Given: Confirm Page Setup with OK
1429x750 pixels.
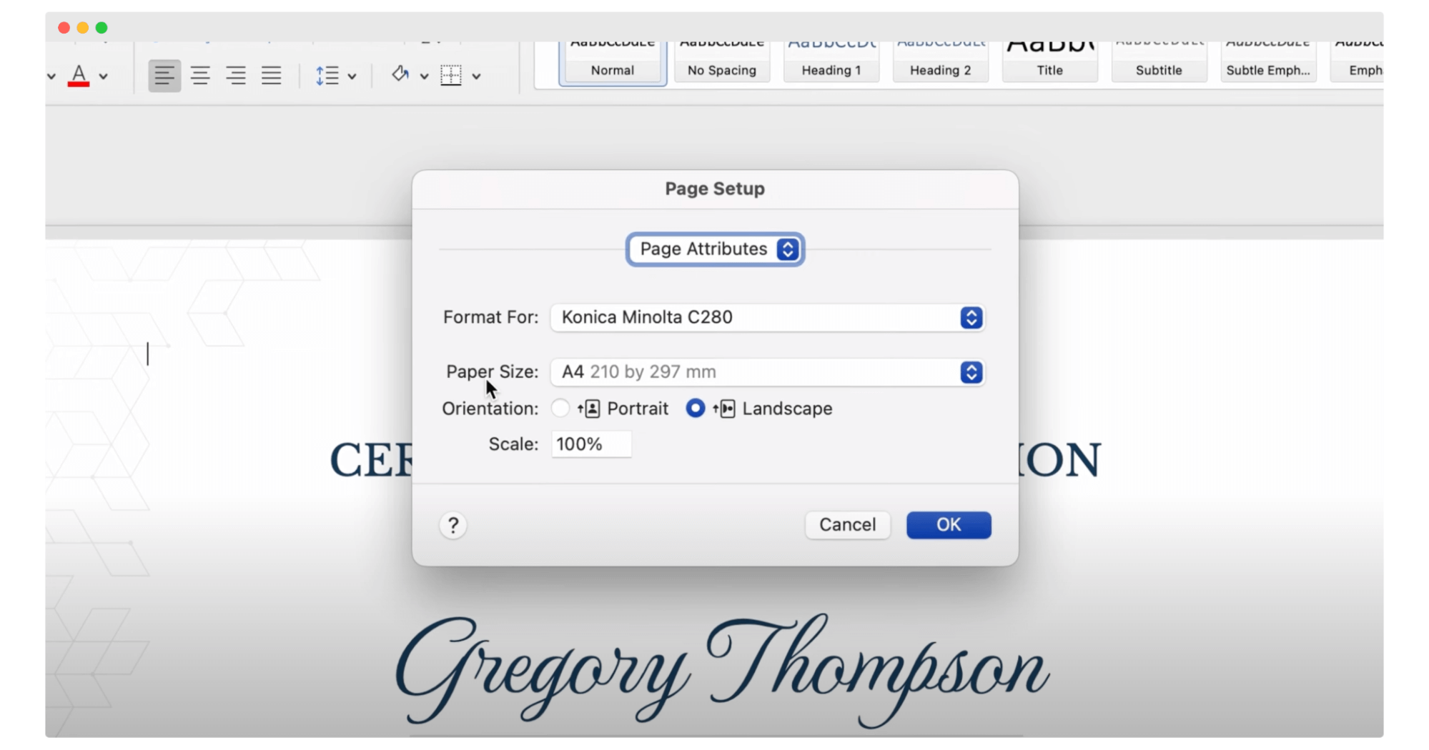Looking at the screenshot, I should click(x=949, y=525).
